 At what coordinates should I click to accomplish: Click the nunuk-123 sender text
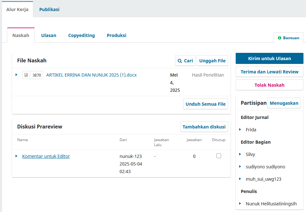click(x=131, y=156)
